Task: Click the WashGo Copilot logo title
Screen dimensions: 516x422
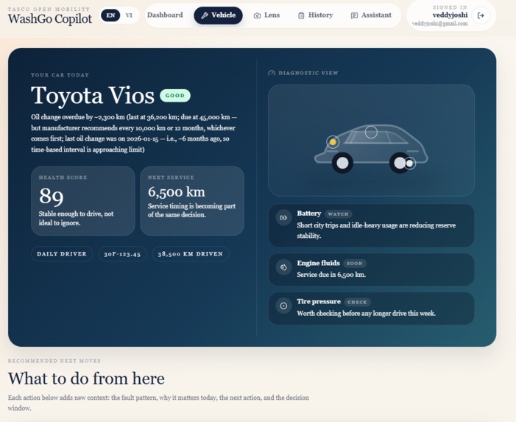Action: (50, 18)
